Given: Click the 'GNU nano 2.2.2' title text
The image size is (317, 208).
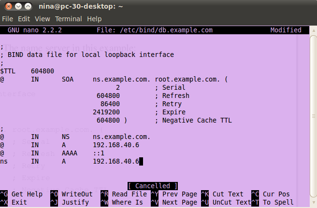Looking at the screenshot, I should tap(35, 30).
